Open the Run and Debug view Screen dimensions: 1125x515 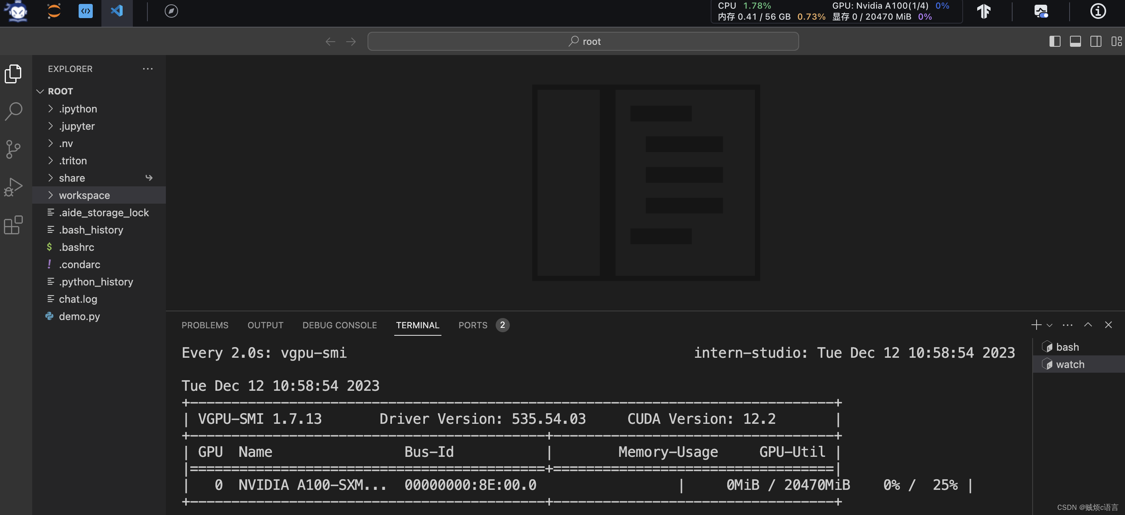tap(13, 187)
